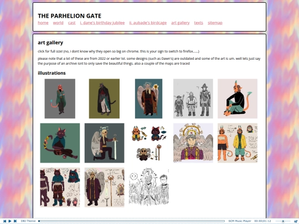This screenshot has width=299, height=224.
Task: Open the black-and-white line art sketch
Action: point(149,187)
